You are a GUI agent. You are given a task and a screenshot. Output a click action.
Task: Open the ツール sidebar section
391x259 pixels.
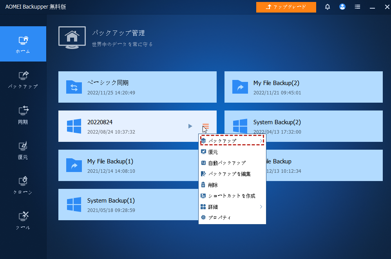pyautogui.click(x=23, y=221)
